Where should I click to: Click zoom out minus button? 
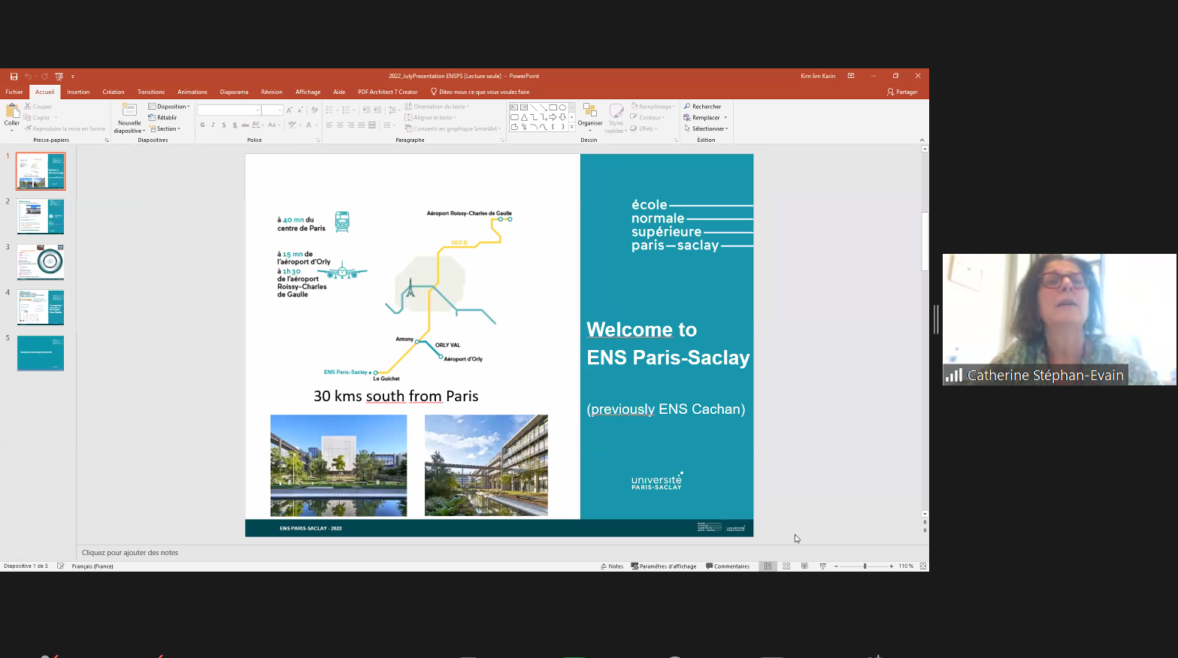point(836,566)
